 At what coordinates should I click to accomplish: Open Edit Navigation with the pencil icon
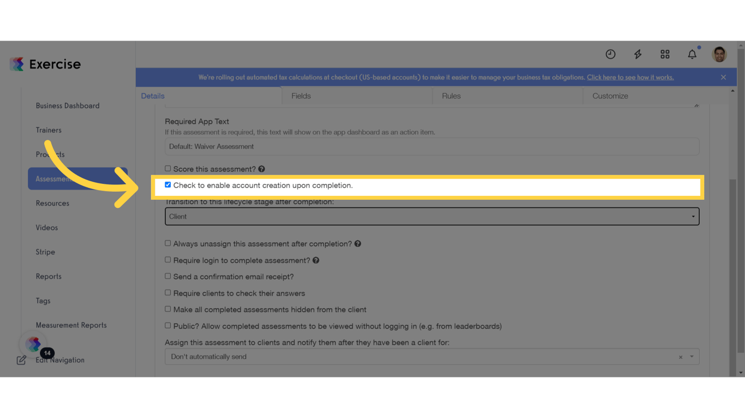(21, 360)
